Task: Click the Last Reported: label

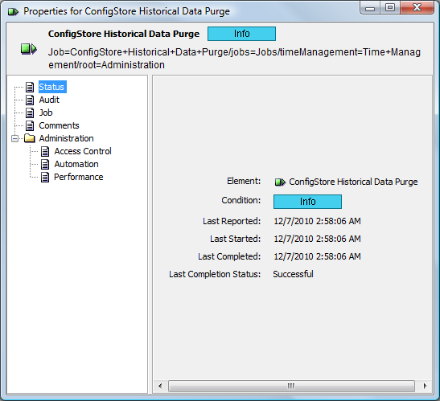Action: point(232,221)
